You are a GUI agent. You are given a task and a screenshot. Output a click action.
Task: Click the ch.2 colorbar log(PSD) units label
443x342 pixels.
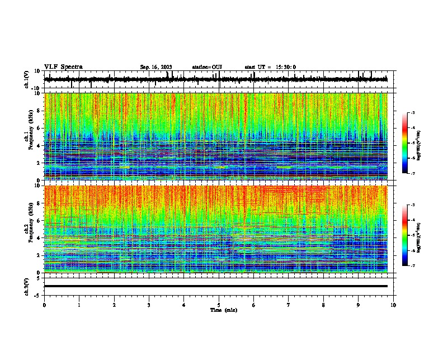[x=419, y=238]
